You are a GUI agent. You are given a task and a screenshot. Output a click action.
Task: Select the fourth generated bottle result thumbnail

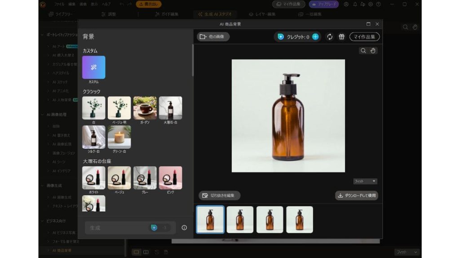coord(300,219)
